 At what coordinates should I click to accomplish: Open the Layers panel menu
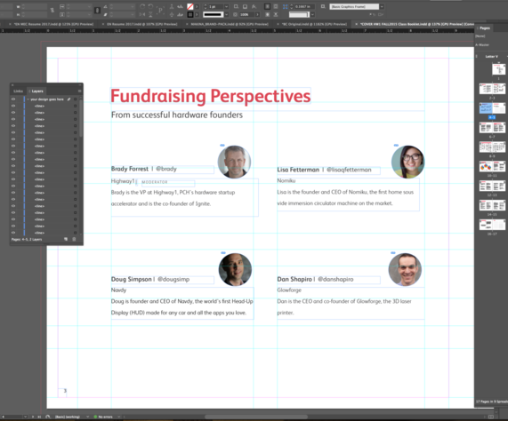click(x=80, y=91)
